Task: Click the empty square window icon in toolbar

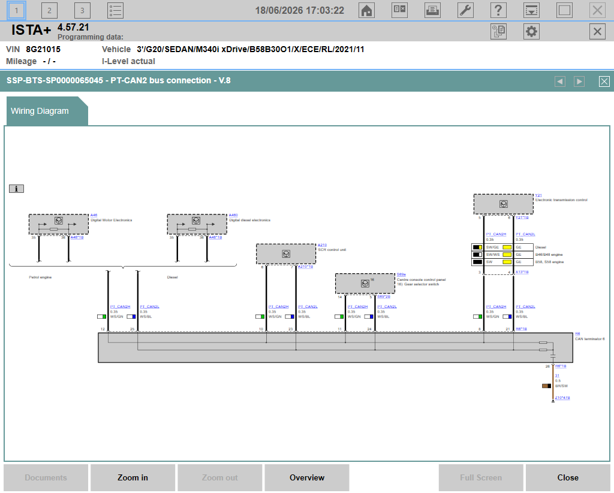Action: click(x=564, y=10)
